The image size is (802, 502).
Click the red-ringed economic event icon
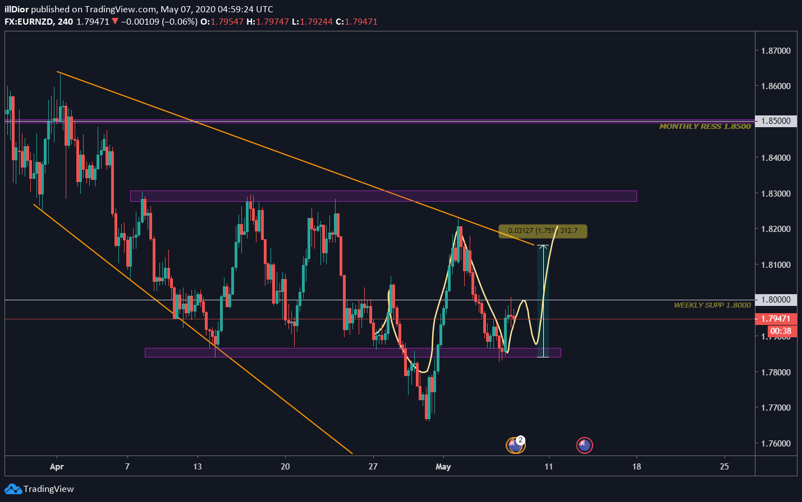click(584, 445)
